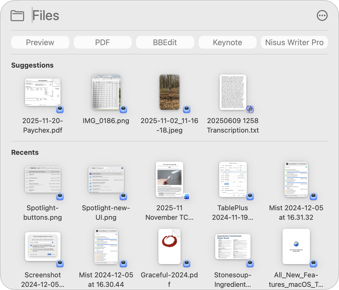
Task: Click the Preview badge on Graceful-2024.pdf
Action: [x=186, y=263]
